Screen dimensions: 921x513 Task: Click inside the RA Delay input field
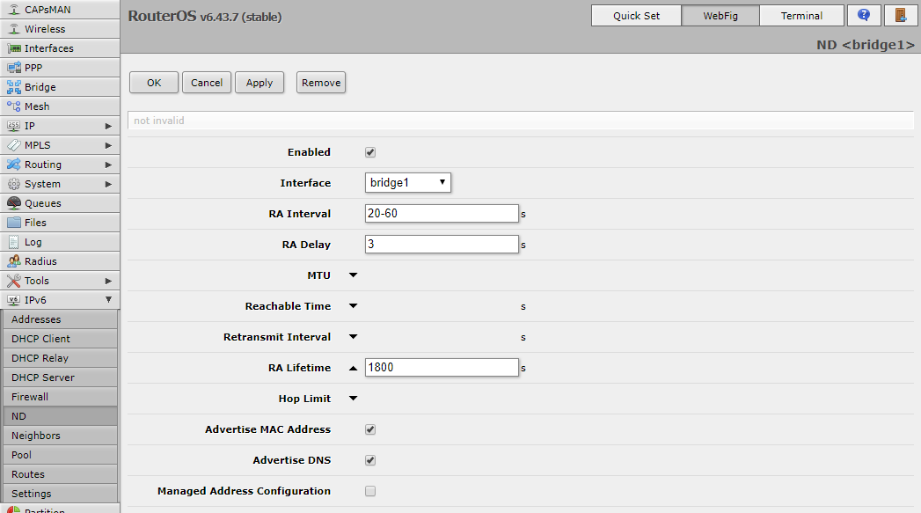441,244
